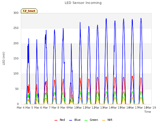Click the orange NIR legend color marker
Screen dimensions: 167x125
(x=104, y=120)
